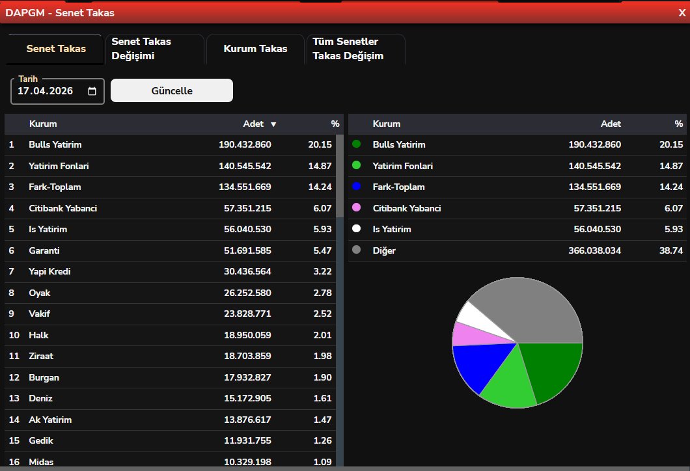The width and height of the screenshot is (690, 471).
Task: Click the pink Citibank Yabanci legend dot
Action: tap(357, 207)
